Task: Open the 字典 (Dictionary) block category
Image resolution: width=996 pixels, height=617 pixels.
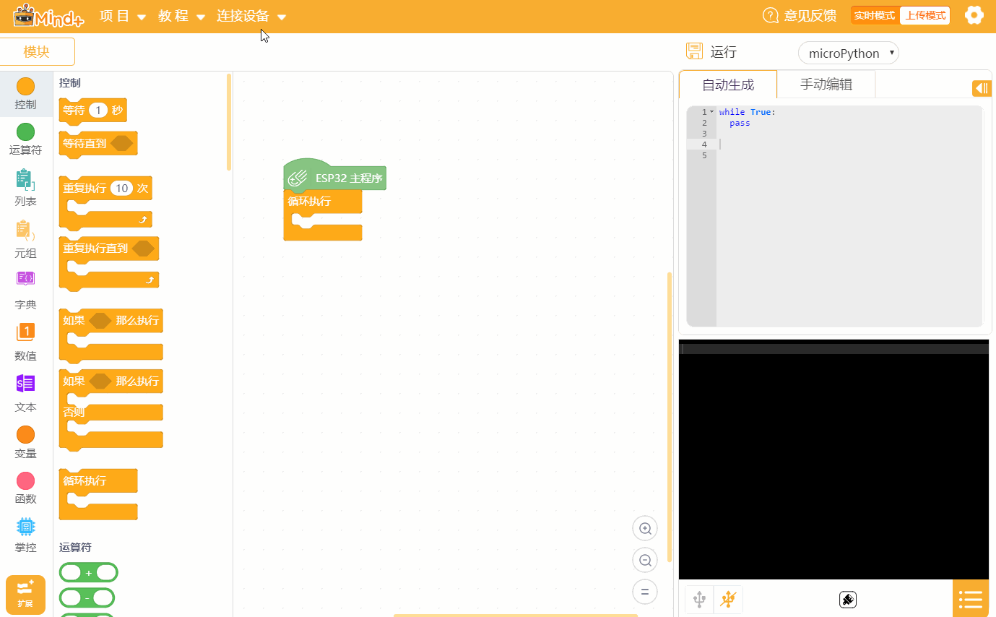Action: coord(25,292)
